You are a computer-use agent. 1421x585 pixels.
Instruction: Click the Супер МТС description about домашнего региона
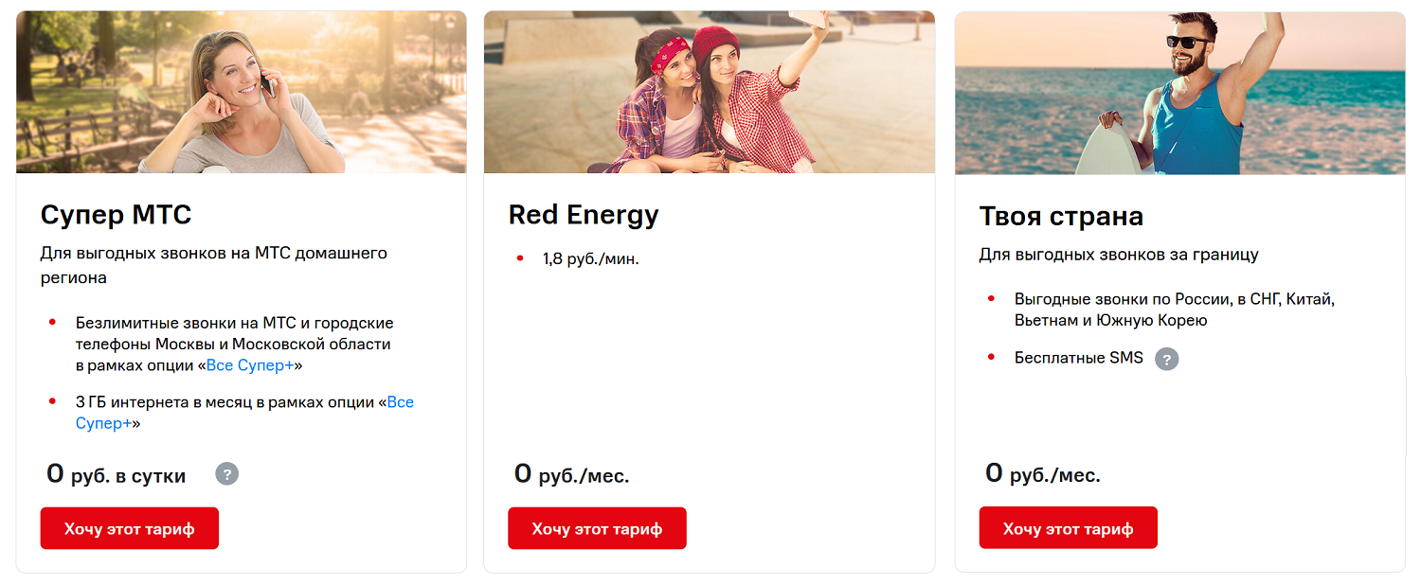pyautogui.click(x=213, y=265)
